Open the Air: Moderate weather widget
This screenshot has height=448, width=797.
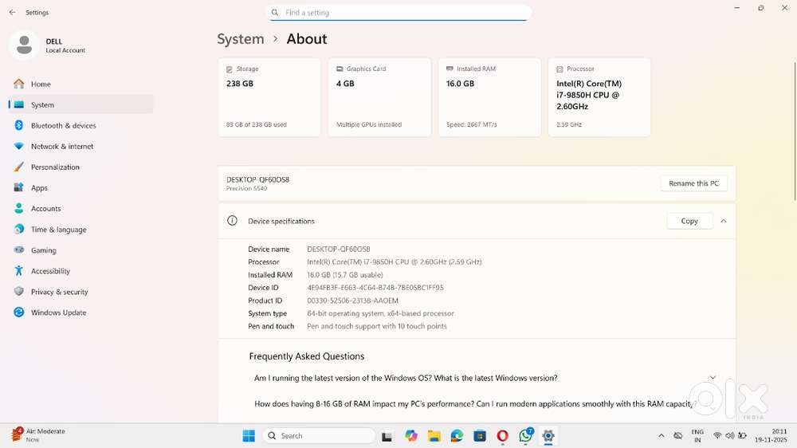[x=38, y=435]
